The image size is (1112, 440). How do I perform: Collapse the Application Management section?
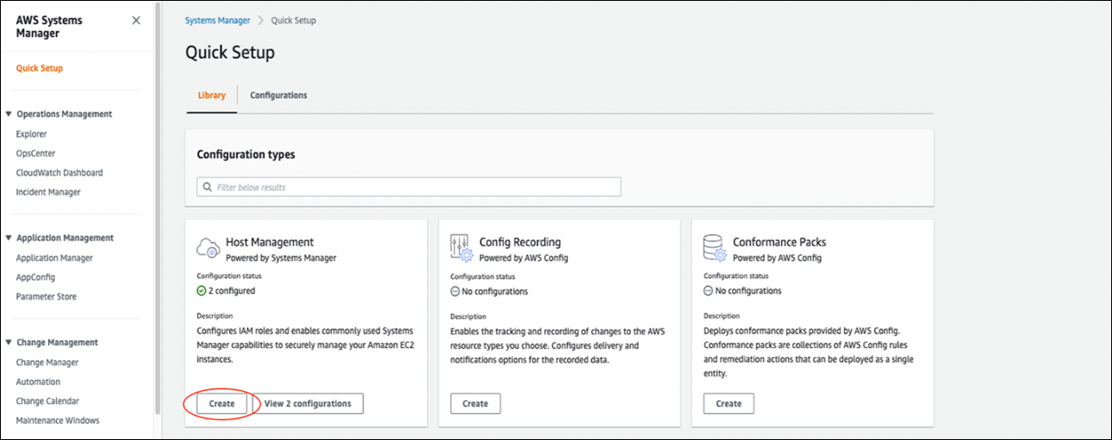(9, 238)
